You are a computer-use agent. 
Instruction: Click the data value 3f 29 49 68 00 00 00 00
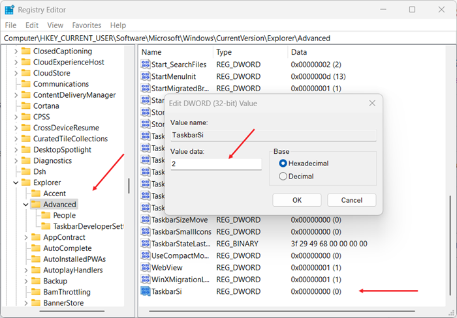point(329,244)
